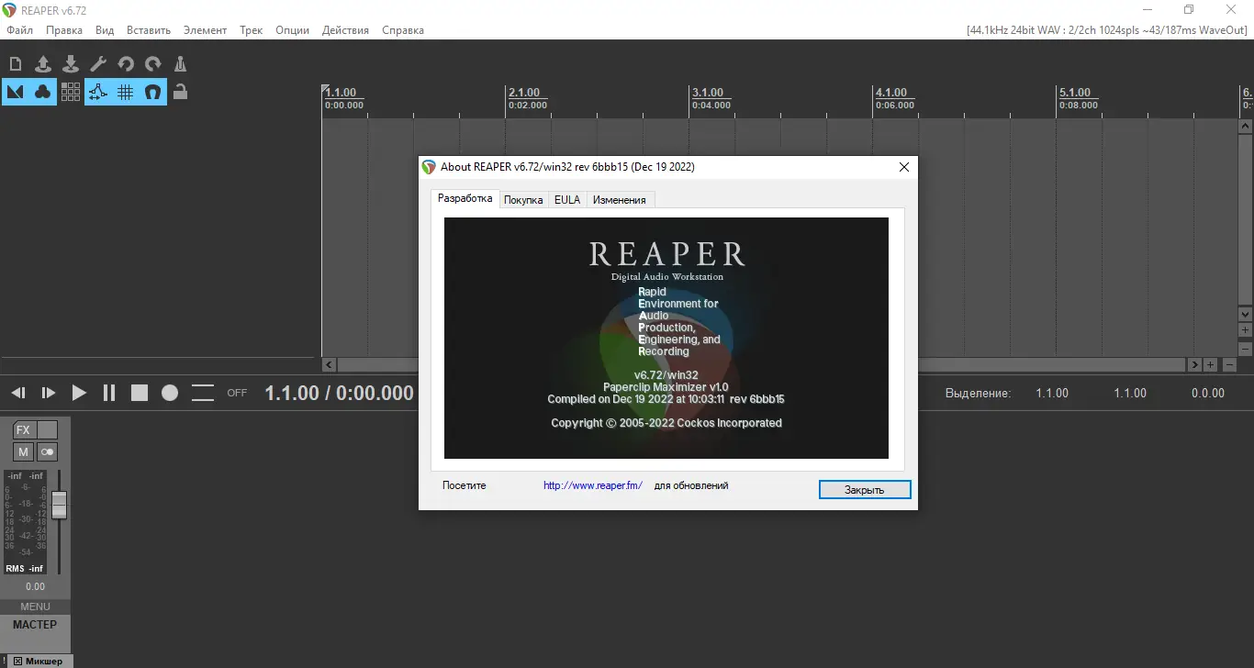The image size is (1254, 668).
Task: Toggle item grouping icon with three circles
Action: tap(43, 92)
